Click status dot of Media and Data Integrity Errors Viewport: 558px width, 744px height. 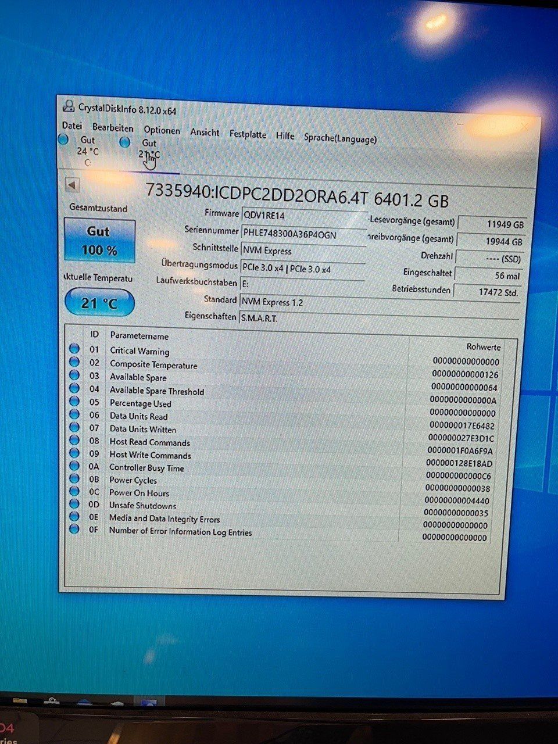click(x=74, y=516)
